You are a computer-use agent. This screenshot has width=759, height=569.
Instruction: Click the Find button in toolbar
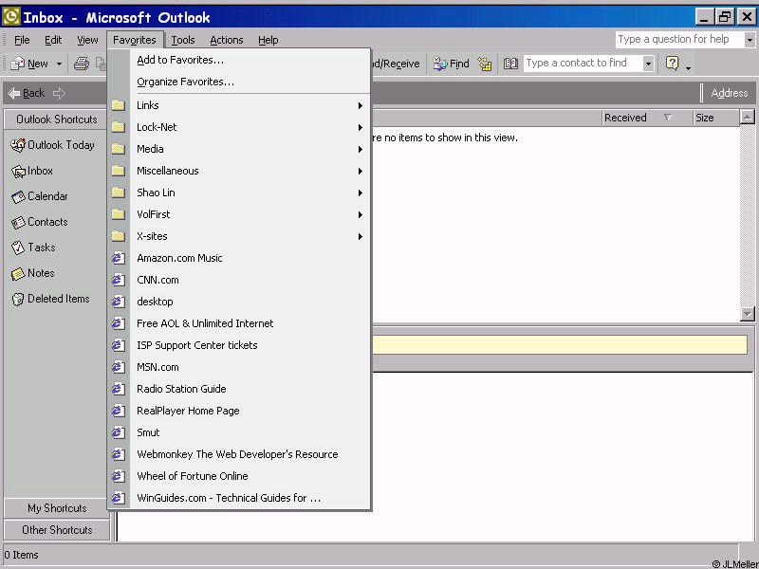pos(452,64)
